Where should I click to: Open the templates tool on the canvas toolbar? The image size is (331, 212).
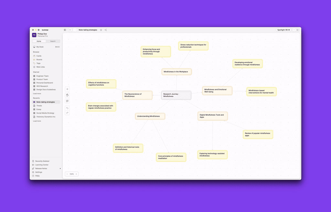[x=67, y=101]
